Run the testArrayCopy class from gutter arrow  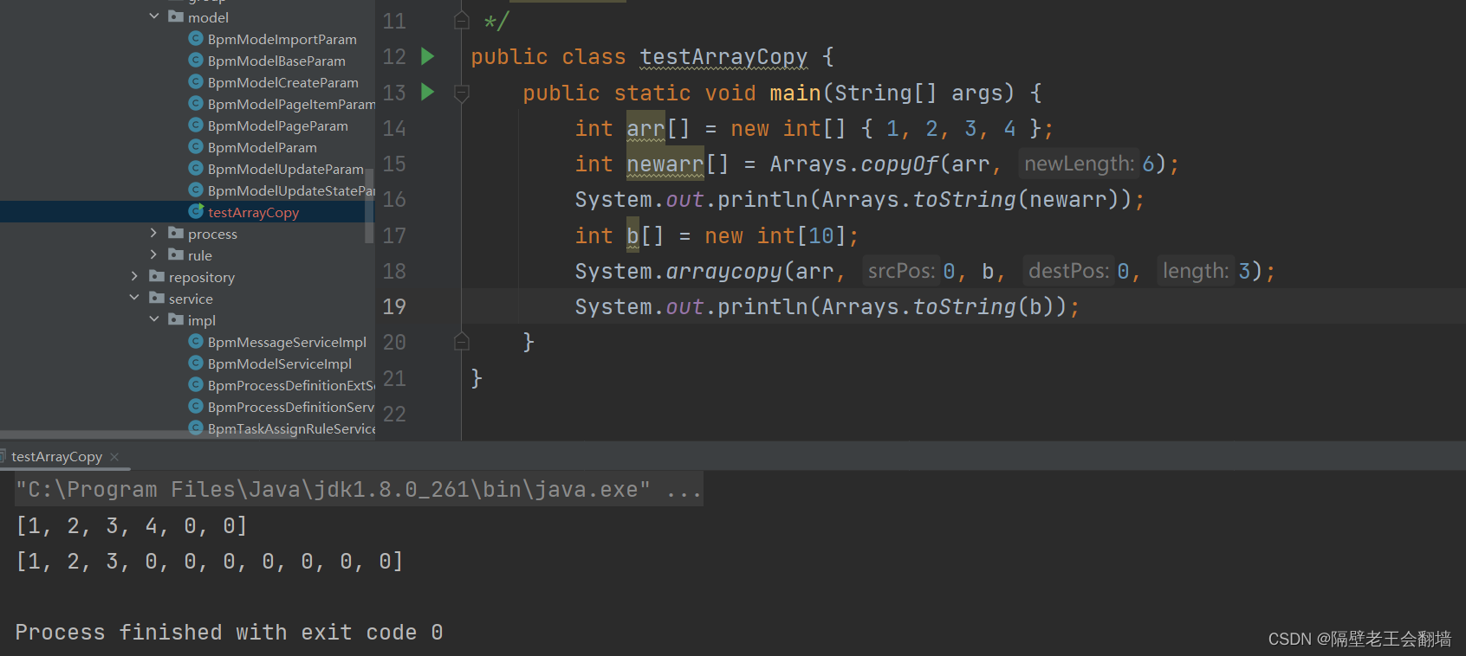[427, 56]
